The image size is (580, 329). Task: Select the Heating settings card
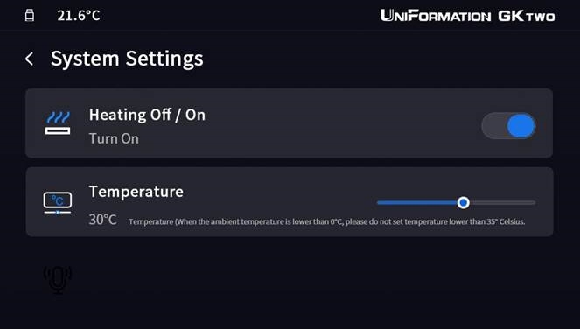click(x=290, y=122)
